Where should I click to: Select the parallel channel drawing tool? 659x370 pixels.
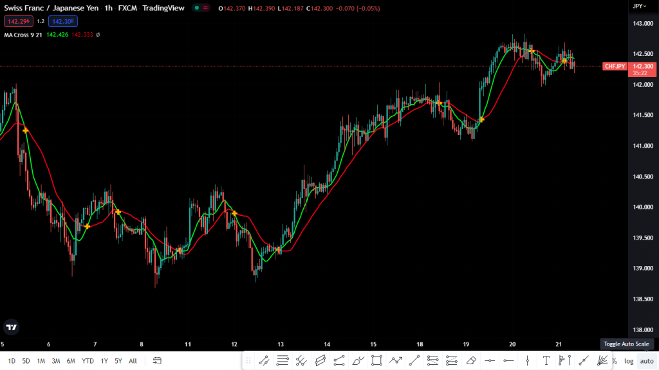(x=320, y=360)
